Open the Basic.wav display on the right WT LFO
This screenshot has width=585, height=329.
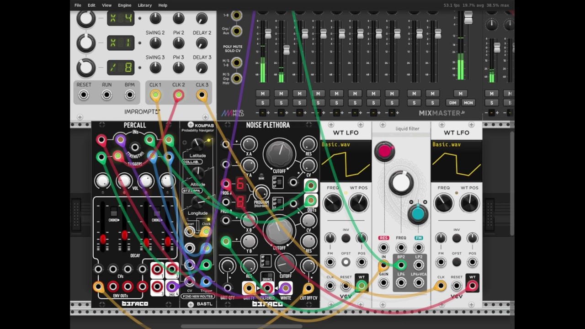pos(456,161)
